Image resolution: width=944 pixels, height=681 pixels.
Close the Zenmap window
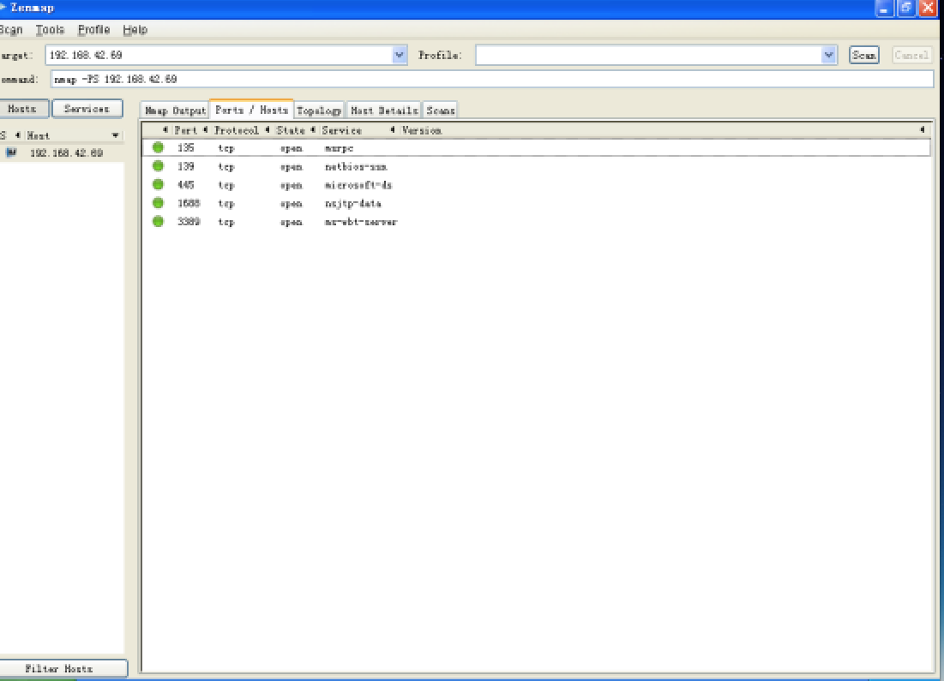pos(928,8)
